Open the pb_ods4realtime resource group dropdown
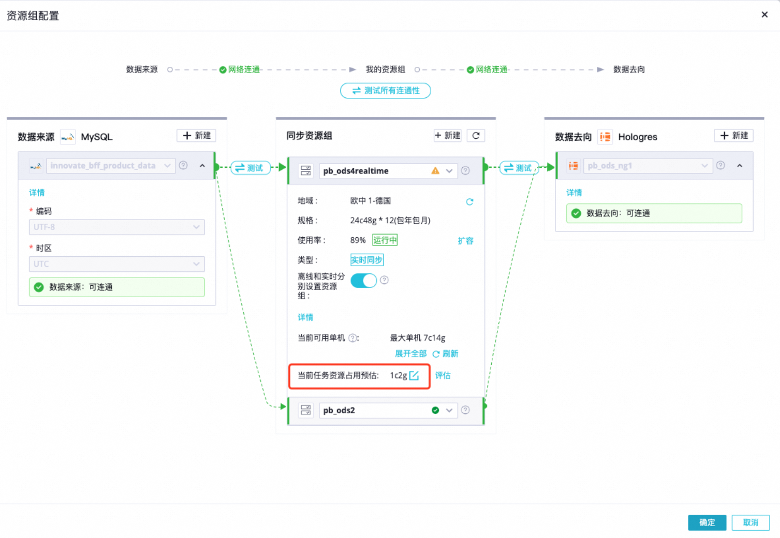780x538 pixels. 388,171
